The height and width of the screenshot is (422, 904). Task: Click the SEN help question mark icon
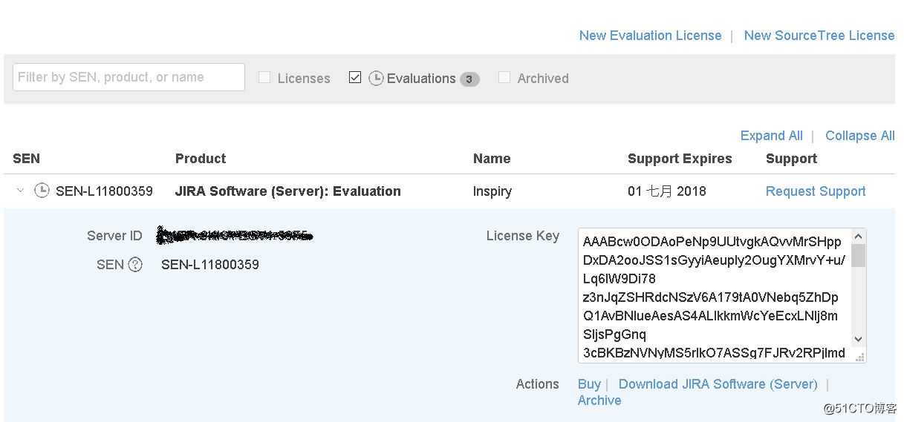pyautogui.click(x=135, y=265)
